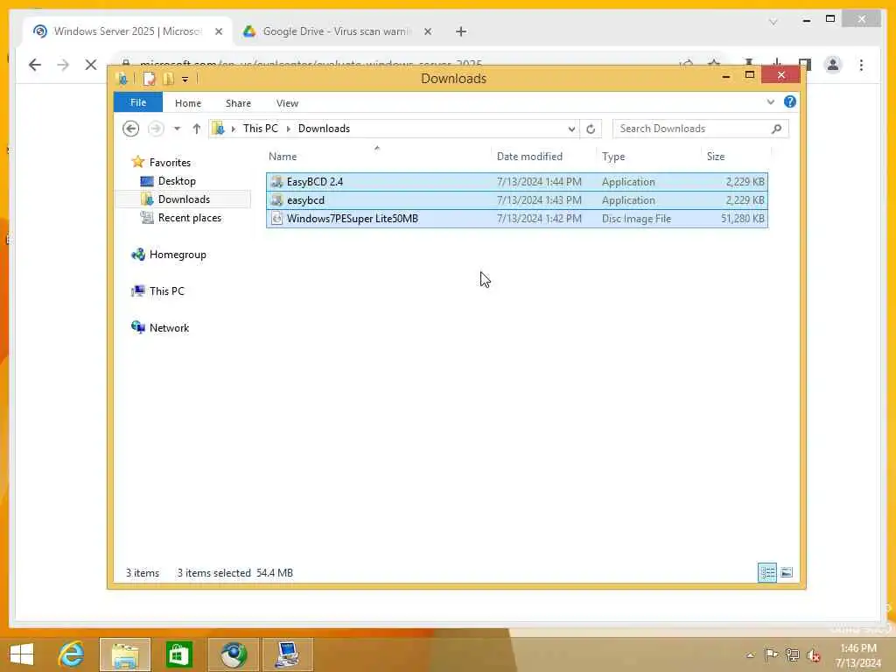This screenshot has width=896, height=672.
Task: Click Disc Image File type cell
Action: pyautogui.click(x=636, y=218)
